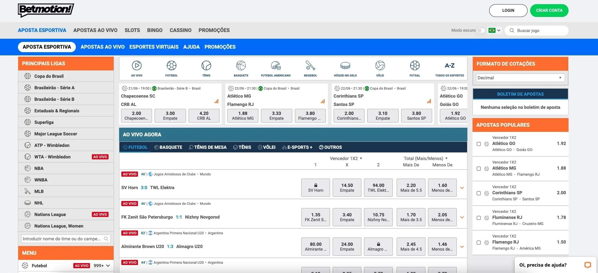The height and width of the screenshot is (273, 598).
Task: Open the A-Z all sports icon
Action: coord(449,66)
